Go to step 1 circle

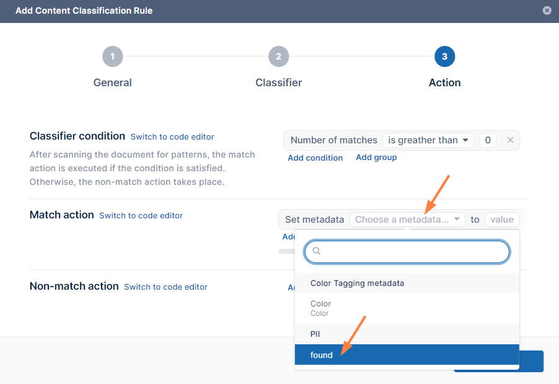click(x=112, y=56)
